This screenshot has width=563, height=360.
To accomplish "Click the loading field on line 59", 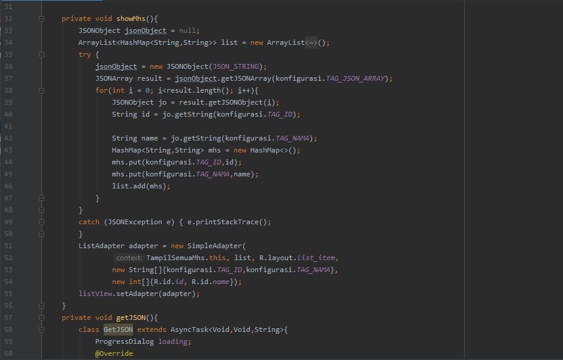I will (x=172, y=341).
